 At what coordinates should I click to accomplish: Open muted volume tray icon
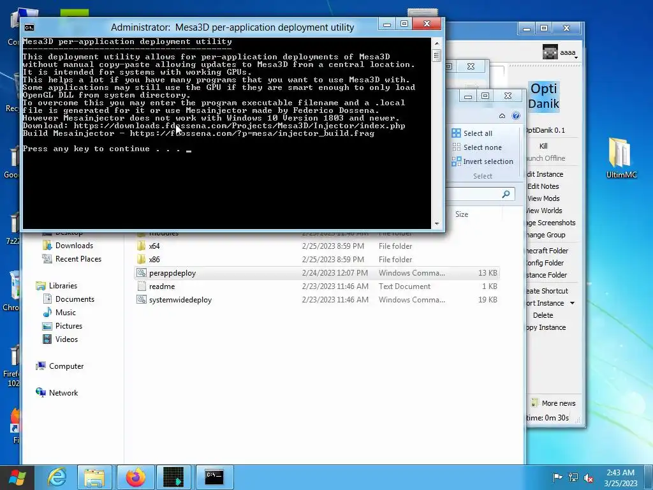click(x=589, y=478)
